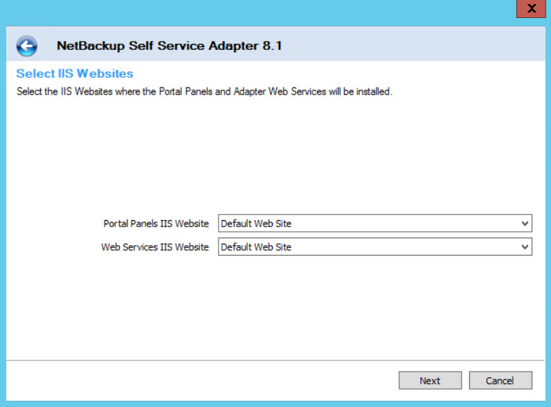Image resolution: width=551 pixels, height=407 pixels.
Task: Close the installer window with X
Action: coord(531,8)
